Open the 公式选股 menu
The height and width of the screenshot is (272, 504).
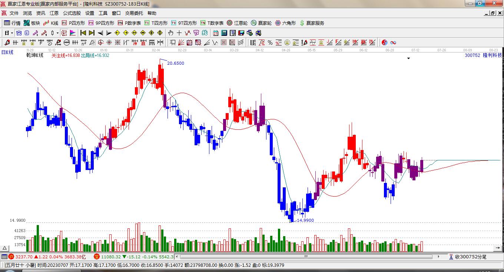[x=72, y=13]
